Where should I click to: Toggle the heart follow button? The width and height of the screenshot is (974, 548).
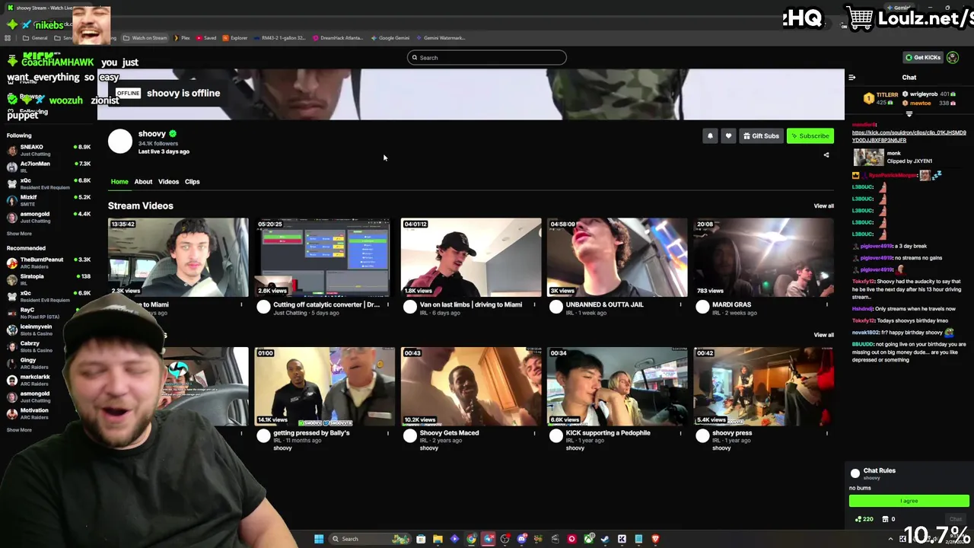point(728,136)
